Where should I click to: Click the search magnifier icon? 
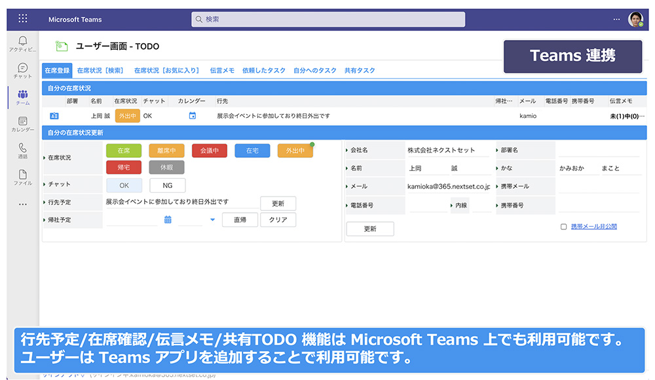tap(199, 19)
